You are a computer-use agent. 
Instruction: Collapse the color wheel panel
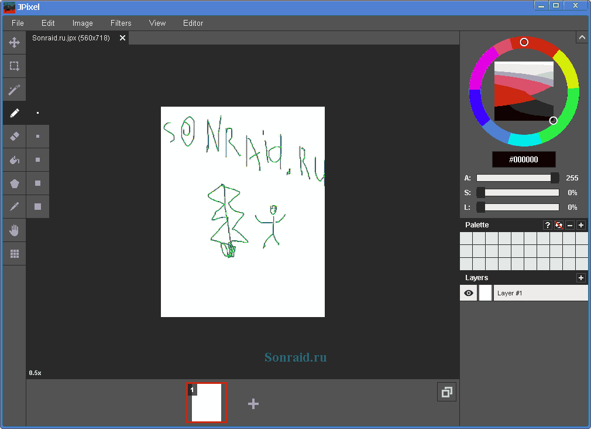pos(582,38)
